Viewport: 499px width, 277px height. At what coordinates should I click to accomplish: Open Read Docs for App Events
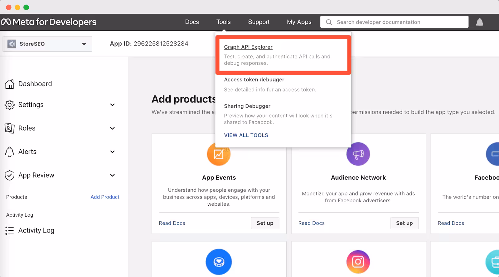pos(172,223)
